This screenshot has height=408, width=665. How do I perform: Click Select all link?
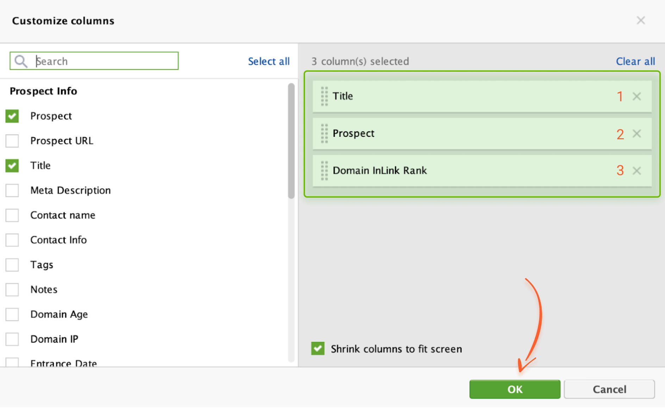coord(269,61)
